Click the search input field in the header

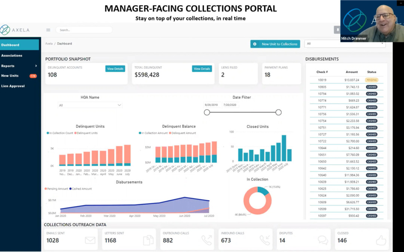[x=84, y=30]
